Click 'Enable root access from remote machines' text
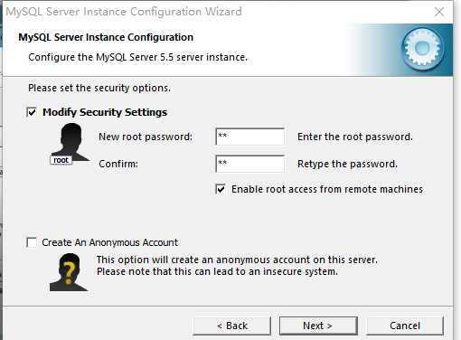 pyautogui.click(x=327, y=189)
